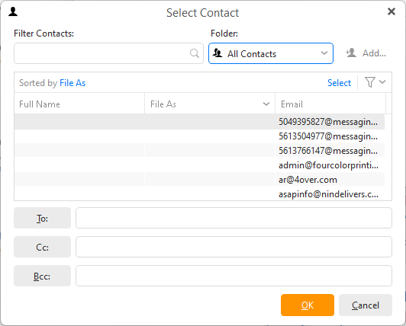Image resolution: width=406 pixels, height=326 pixels.
Task: Select the ar@4over.com contact row
Action: pos(199,180)
